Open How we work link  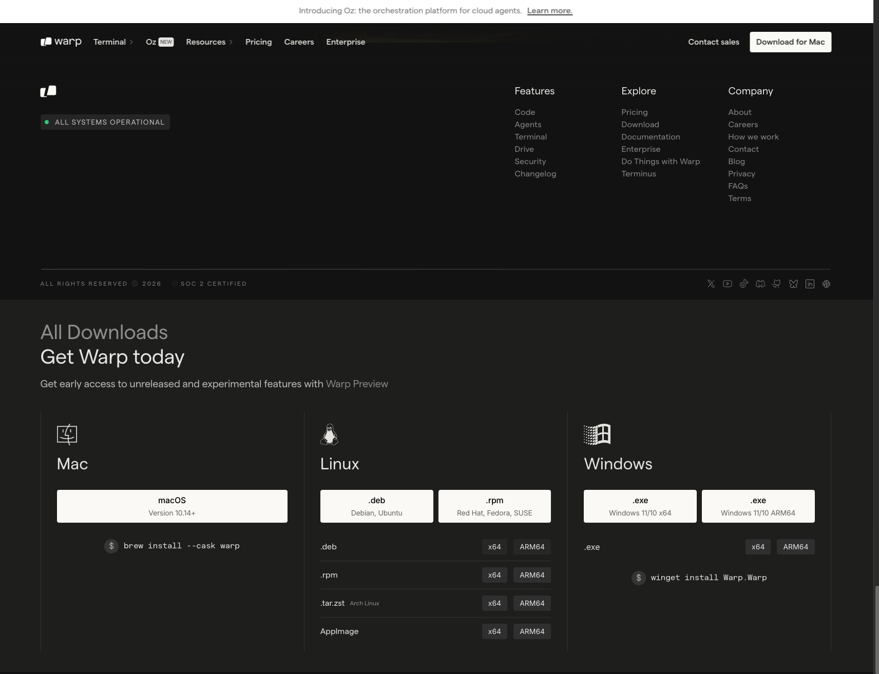tap(753, 137)
